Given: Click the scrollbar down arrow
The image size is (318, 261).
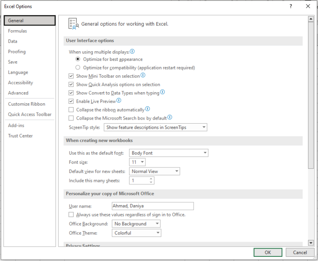Looking at the screenshot, I should 311,242.
